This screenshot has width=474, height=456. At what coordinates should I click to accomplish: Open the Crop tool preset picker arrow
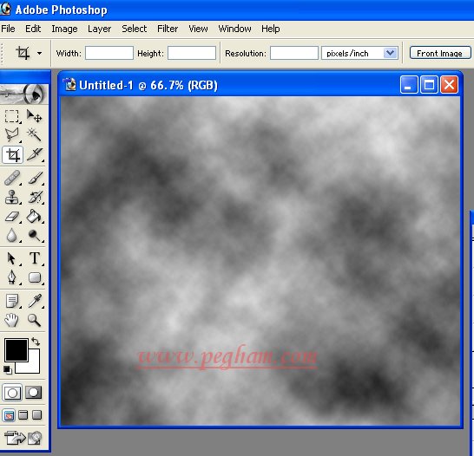pos(39,54)
